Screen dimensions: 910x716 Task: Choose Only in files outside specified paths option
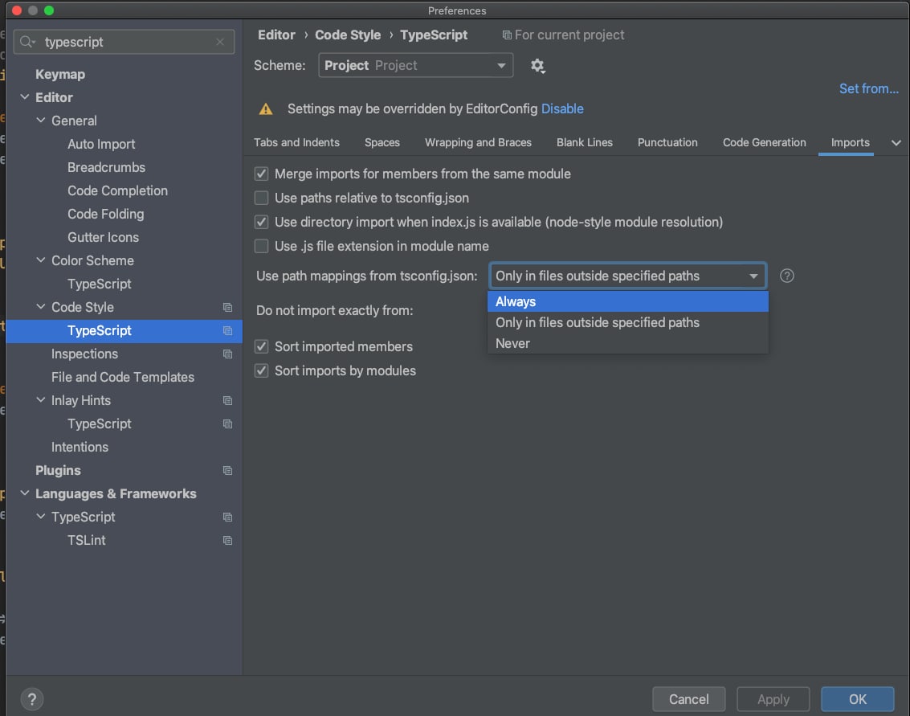pos(628,322)
